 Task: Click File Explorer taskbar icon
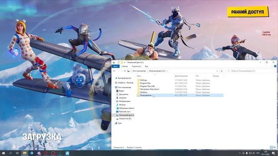click(x=25, y=153)
